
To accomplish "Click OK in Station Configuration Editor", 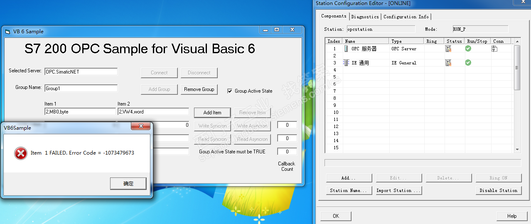I will point(336,216).
